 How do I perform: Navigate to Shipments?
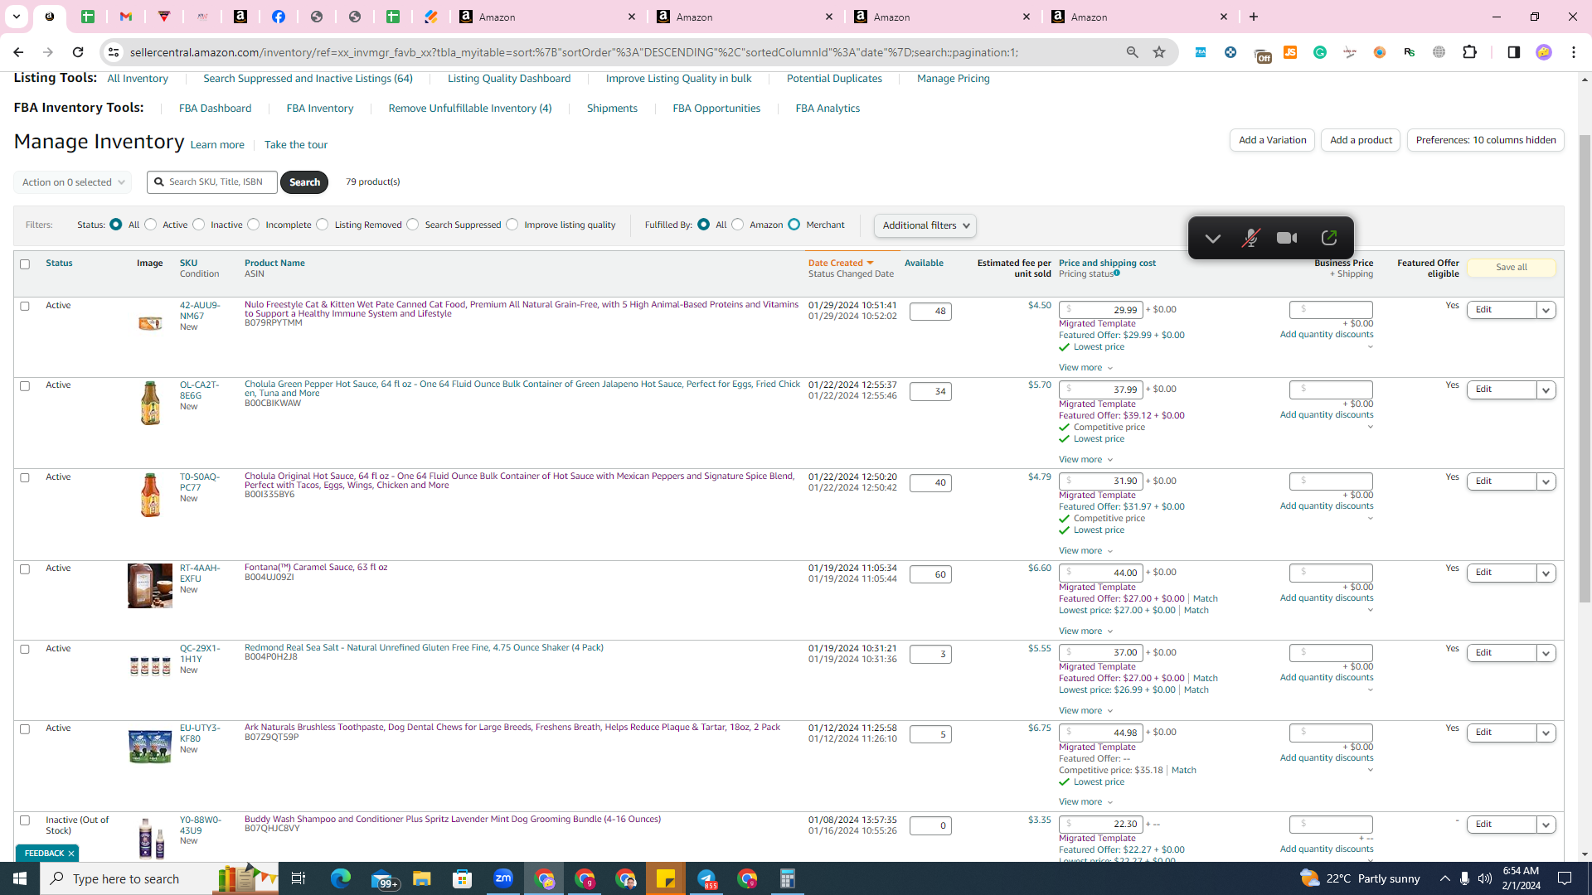click(x=612, y=109)
